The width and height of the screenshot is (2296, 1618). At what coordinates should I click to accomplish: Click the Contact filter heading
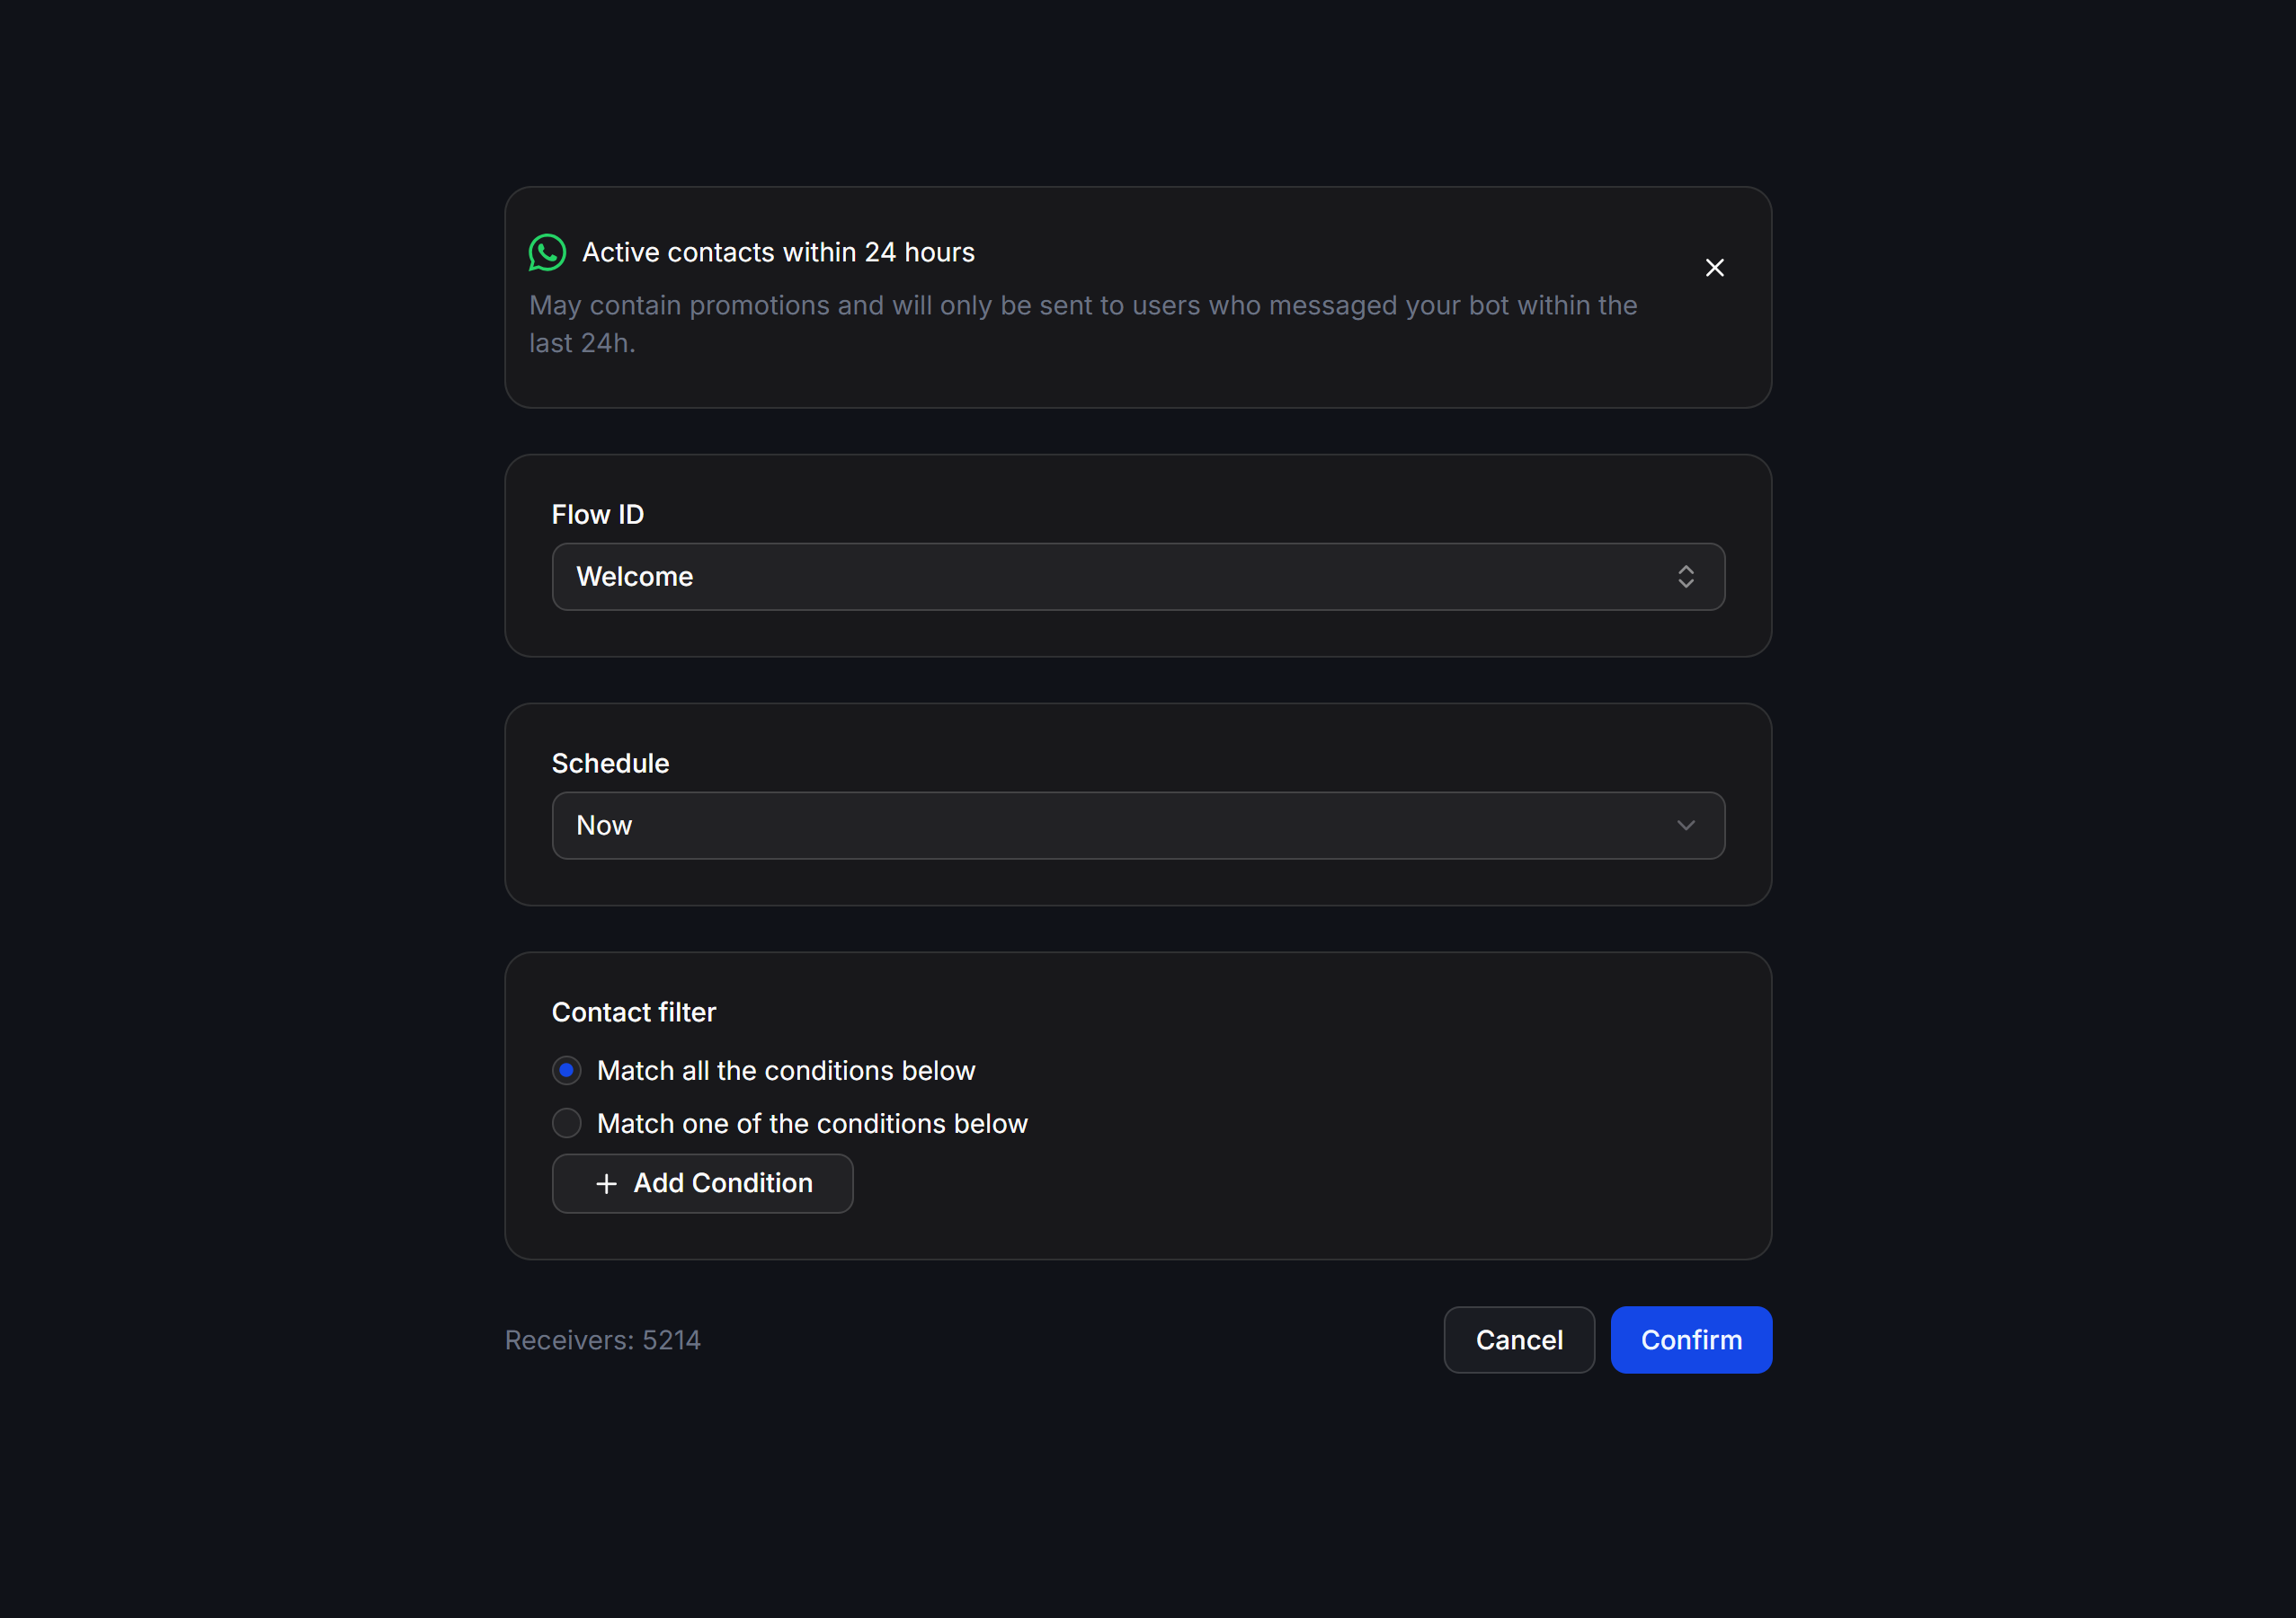point(634,1012)
